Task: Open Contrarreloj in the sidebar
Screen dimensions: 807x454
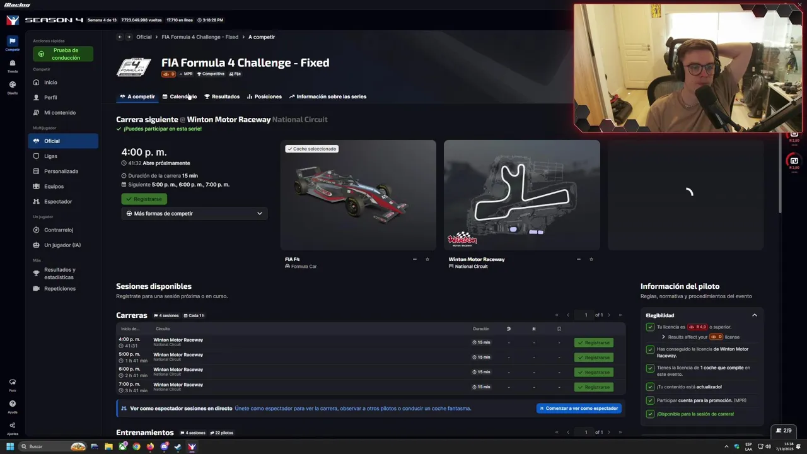Action: pos(63,230)
